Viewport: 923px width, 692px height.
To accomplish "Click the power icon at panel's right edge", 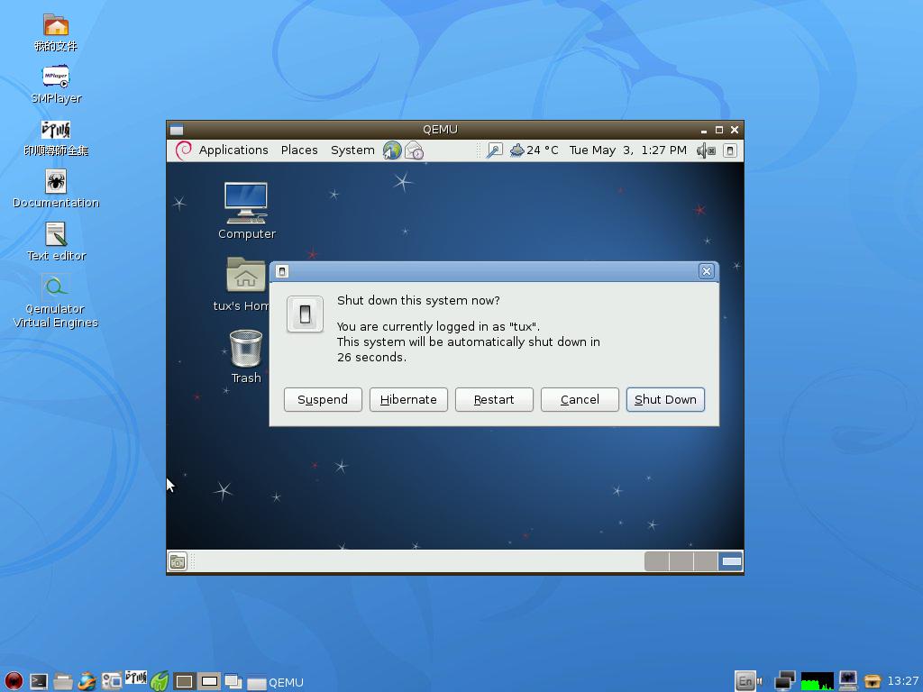I will [730, 150].
